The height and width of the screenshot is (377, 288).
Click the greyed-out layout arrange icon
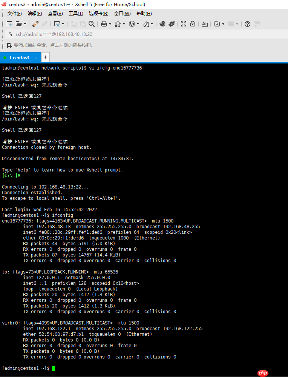231,24
